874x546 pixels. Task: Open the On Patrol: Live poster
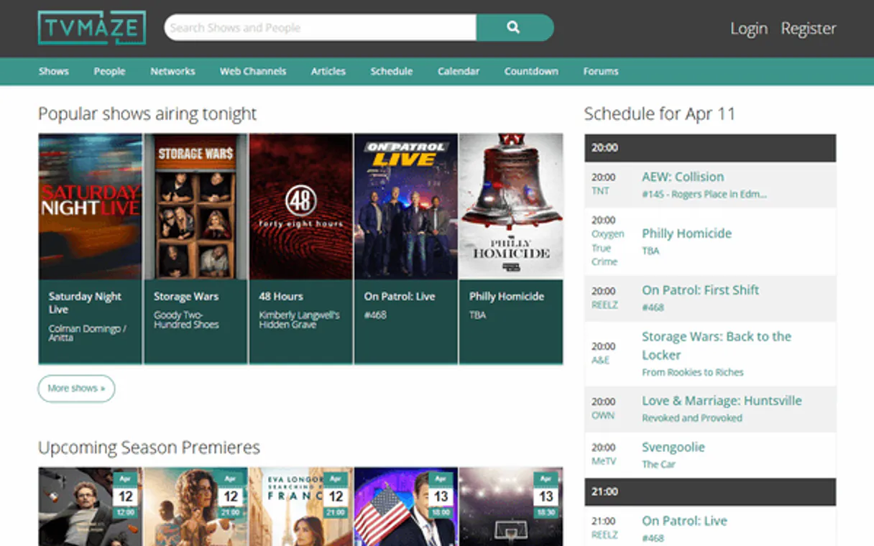pyautogui.click(x=405, y=206)
